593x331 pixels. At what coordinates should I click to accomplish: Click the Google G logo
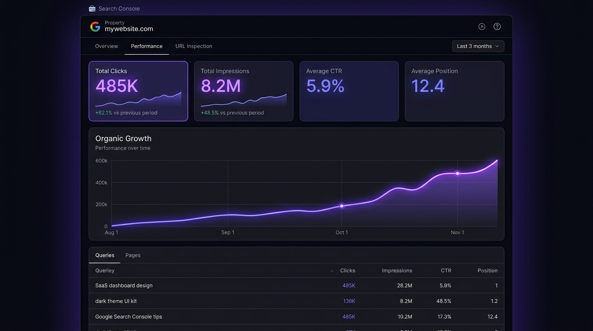pyautogui.click(x=95, y=27)
